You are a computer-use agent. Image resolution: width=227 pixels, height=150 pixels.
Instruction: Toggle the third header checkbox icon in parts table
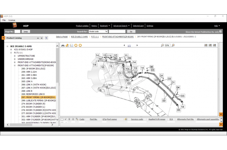(69, 119)
